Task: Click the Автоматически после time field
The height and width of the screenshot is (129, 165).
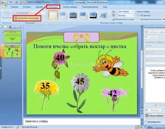Action: tap(164, 19)
